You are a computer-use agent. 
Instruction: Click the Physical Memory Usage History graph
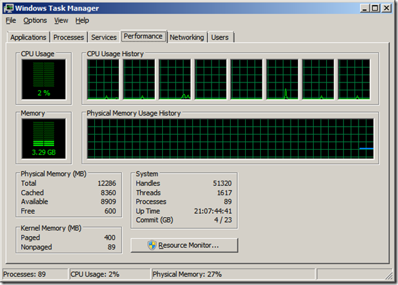pyautogui.click(x=230, y=139)
